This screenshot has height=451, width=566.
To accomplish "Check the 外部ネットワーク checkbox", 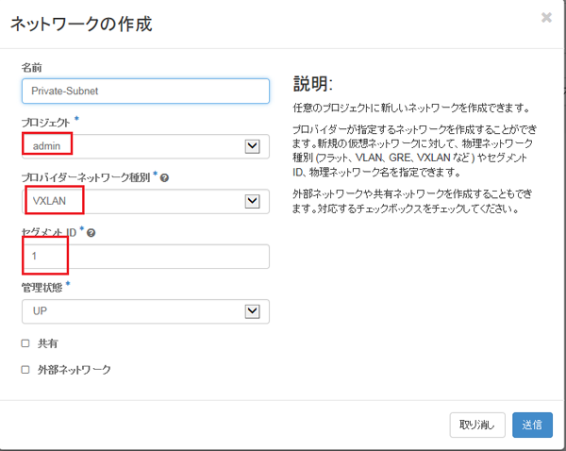I will [25, 370].
